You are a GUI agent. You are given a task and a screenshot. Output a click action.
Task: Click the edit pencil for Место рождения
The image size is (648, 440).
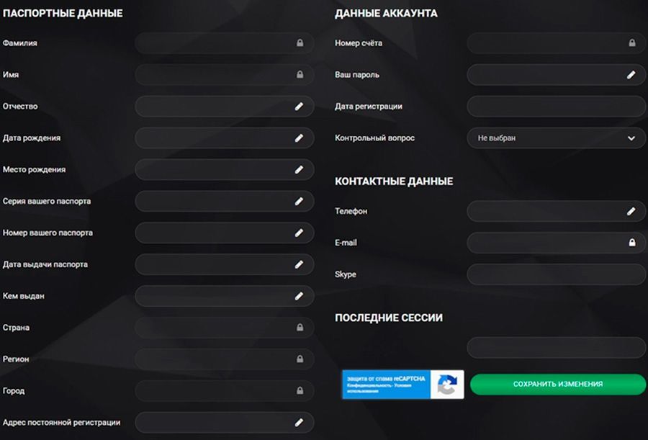coord(300,169)
